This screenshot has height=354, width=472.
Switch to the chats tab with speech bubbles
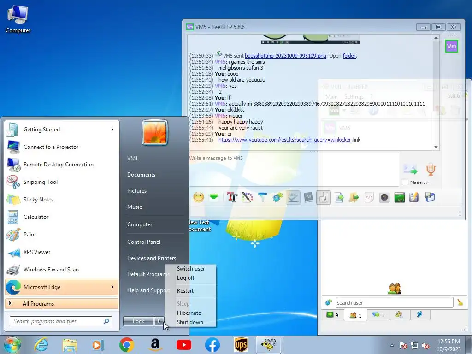(378, 315)
